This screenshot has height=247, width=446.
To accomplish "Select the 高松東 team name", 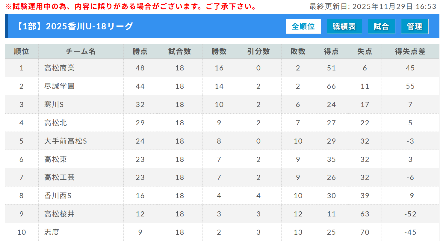I will coord(55,159).
